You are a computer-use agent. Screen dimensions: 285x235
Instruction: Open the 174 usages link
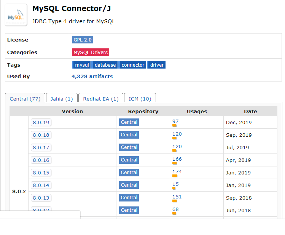177,171
